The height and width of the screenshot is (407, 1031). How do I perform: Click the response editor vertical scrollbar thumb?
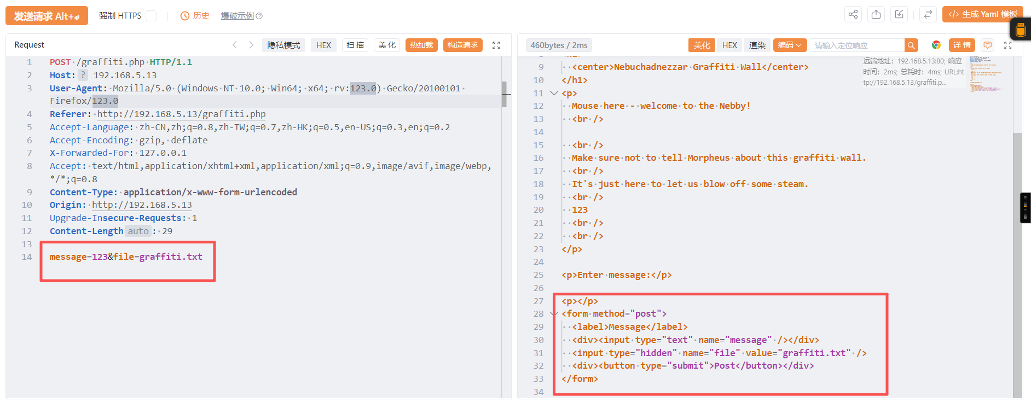[1018, 265]
